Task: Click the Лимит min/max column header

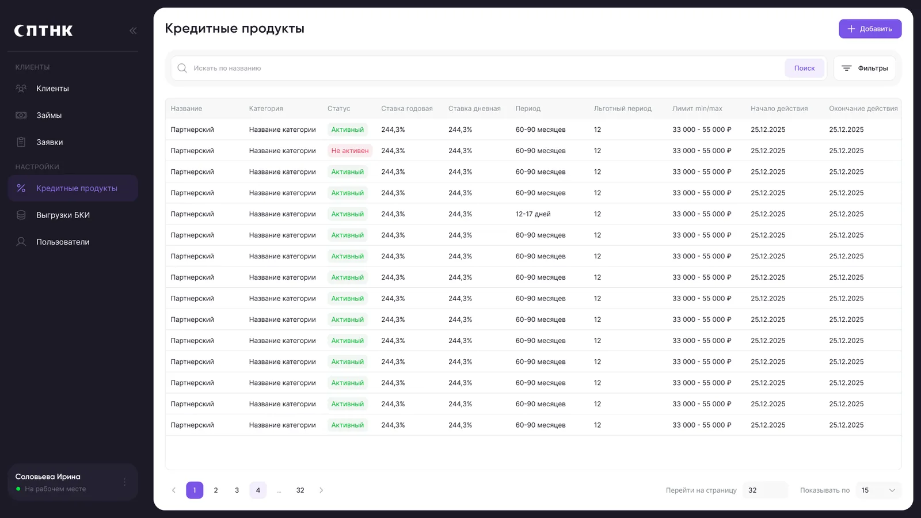Action: coord(697,108)
